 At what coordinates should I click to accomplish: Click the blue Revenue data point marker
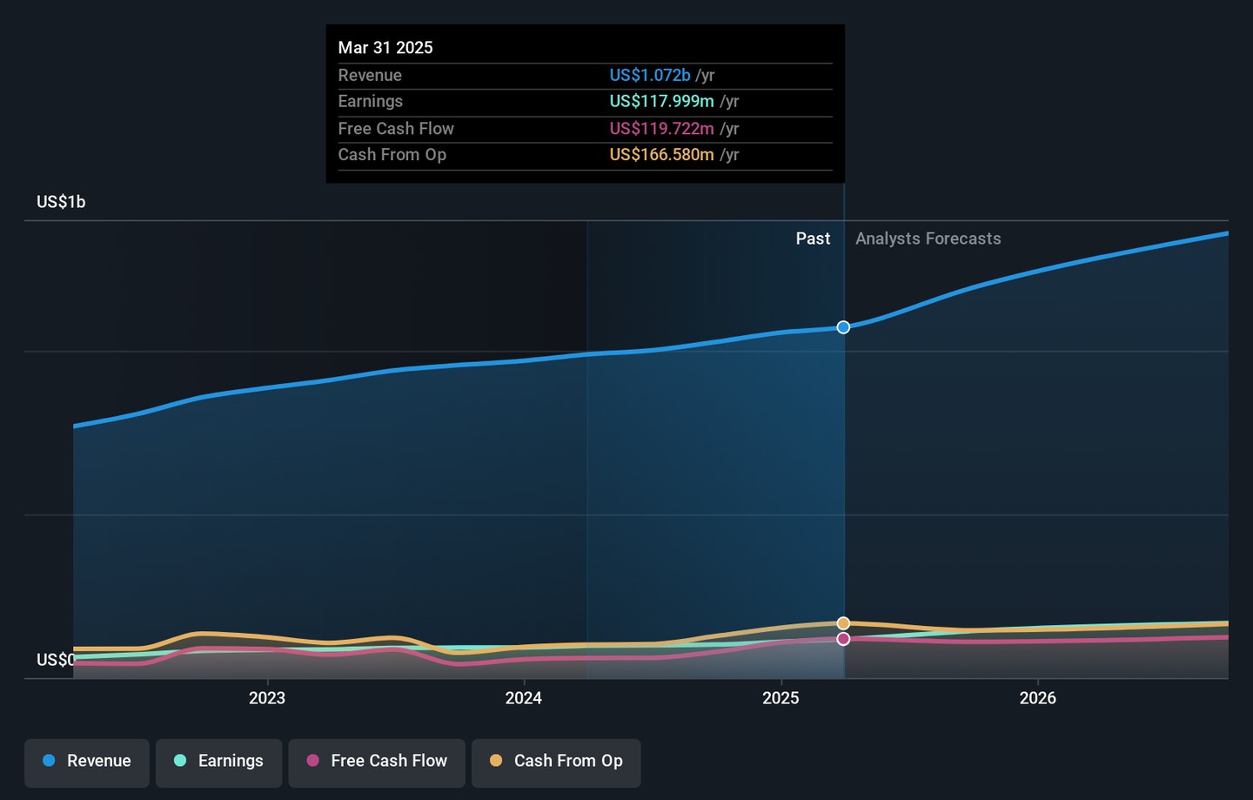coord(843,327)
